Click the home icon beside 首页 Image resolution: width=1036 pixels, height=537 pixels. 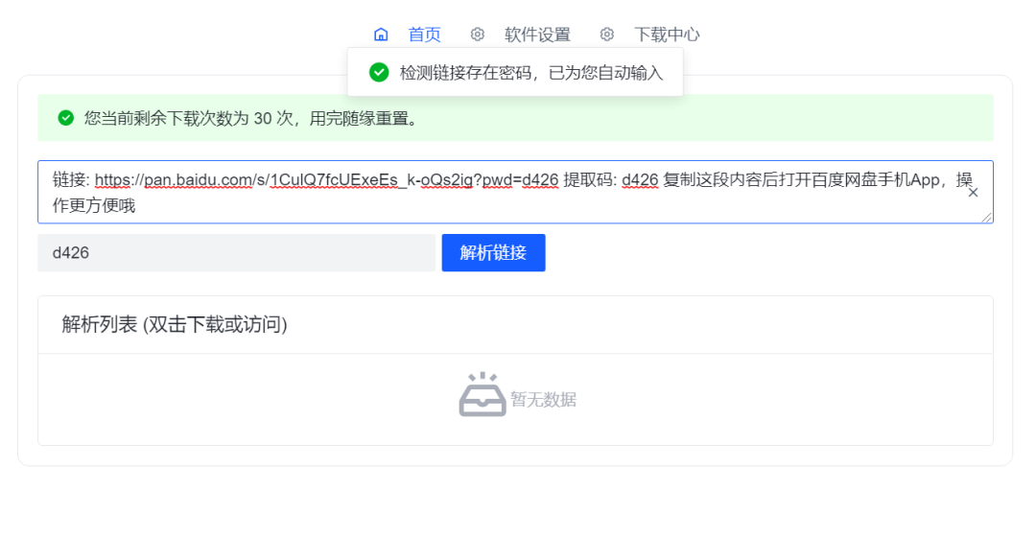[381, 35]
